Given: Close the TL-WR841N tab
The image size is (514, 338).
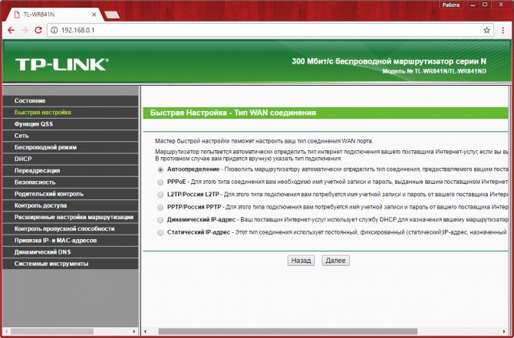Looking at the screenshot, I should [x=94, y=15].
